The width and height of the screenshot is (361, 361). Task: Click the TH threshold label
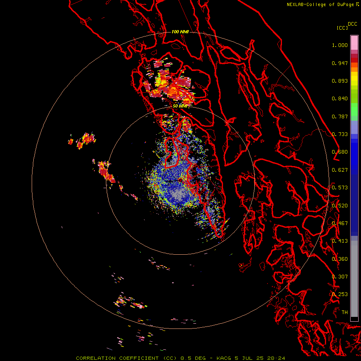pyautogui.click(x=345, y=312)
